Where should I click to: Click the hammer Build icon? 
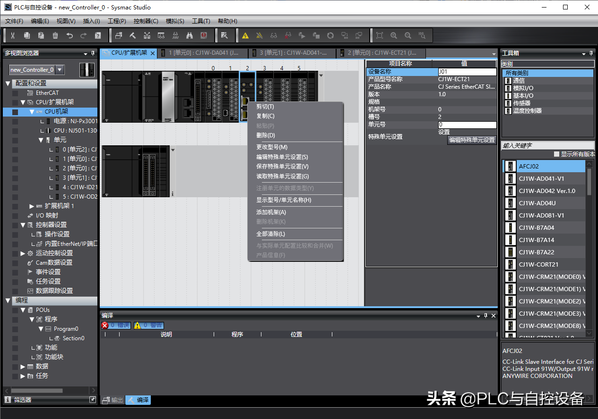[x=133, y=35]
